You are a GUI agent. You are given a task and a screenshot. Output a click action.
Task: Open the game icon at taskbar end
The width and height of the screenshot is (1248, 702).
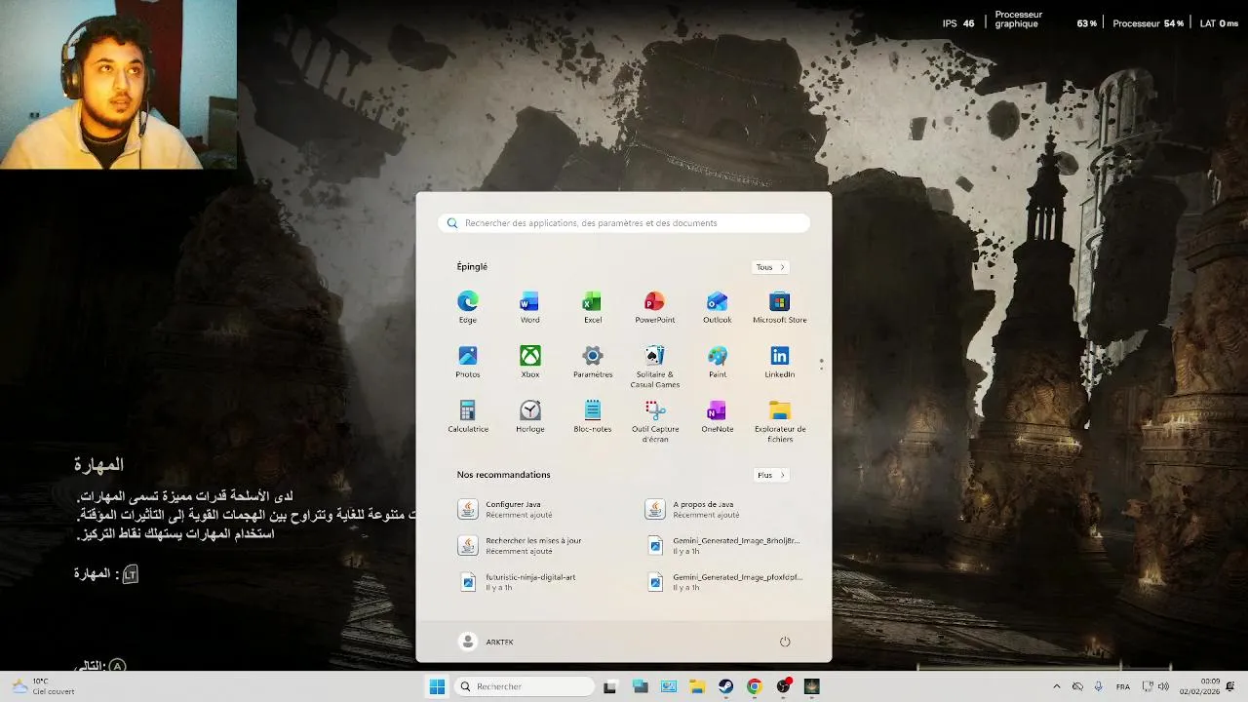(x=811, y=686)
